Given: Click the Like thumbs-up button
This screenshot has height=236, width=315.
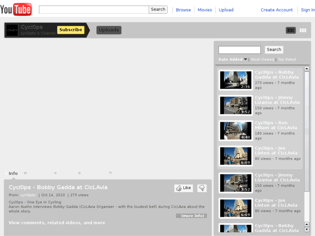Looking at the screenshot, I should [x=183, y=188].
